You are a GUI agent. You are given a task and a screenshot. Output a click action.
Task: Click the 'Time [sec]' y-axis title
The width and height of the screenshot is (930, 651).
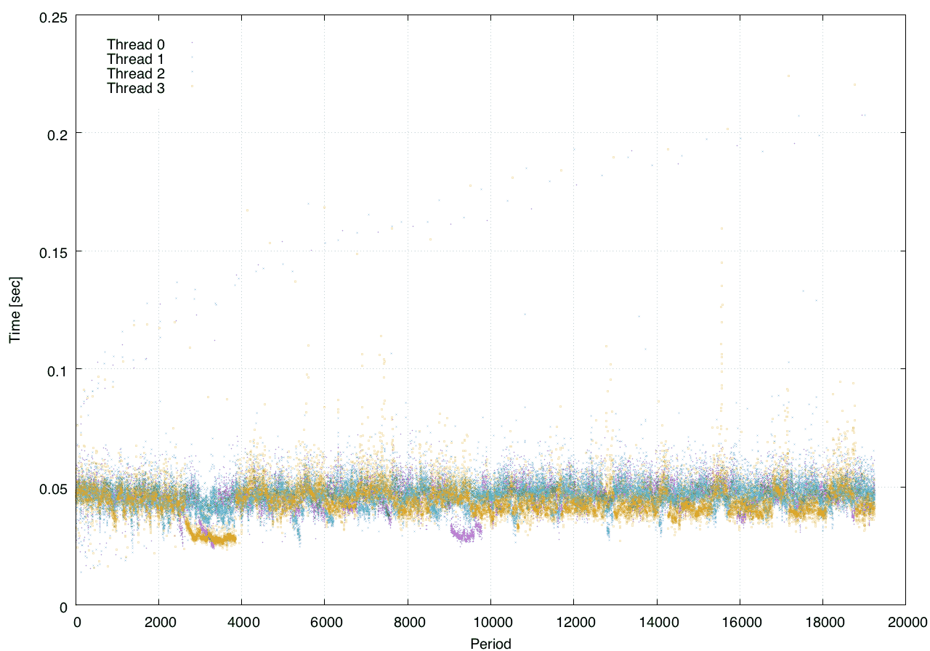point(15,310)
